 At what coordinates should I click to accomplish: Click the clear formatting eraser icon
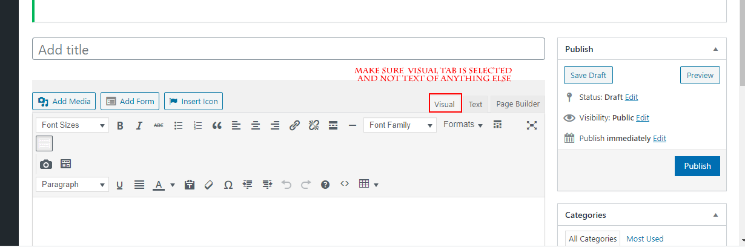[208, 185]
